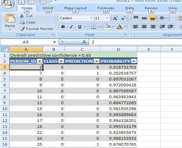Select the Format Painter brush
The image size is (182, 148).
pyautogui.click(x=22, y=29)
